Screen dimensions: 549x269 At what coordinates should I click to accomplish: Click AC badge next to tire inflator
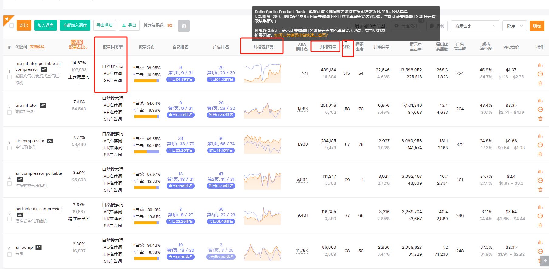[43, 106]
